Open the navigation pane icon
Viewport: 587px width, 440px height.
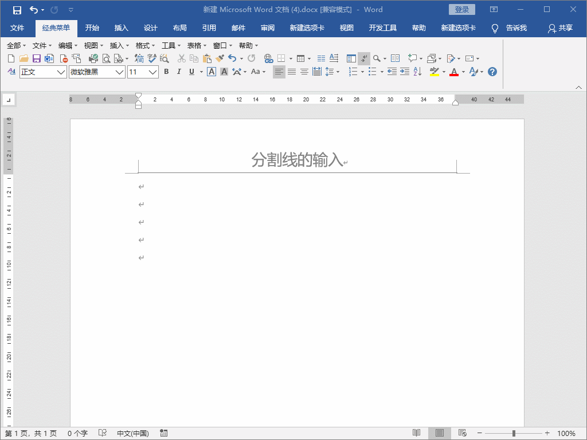click(351, 58)
